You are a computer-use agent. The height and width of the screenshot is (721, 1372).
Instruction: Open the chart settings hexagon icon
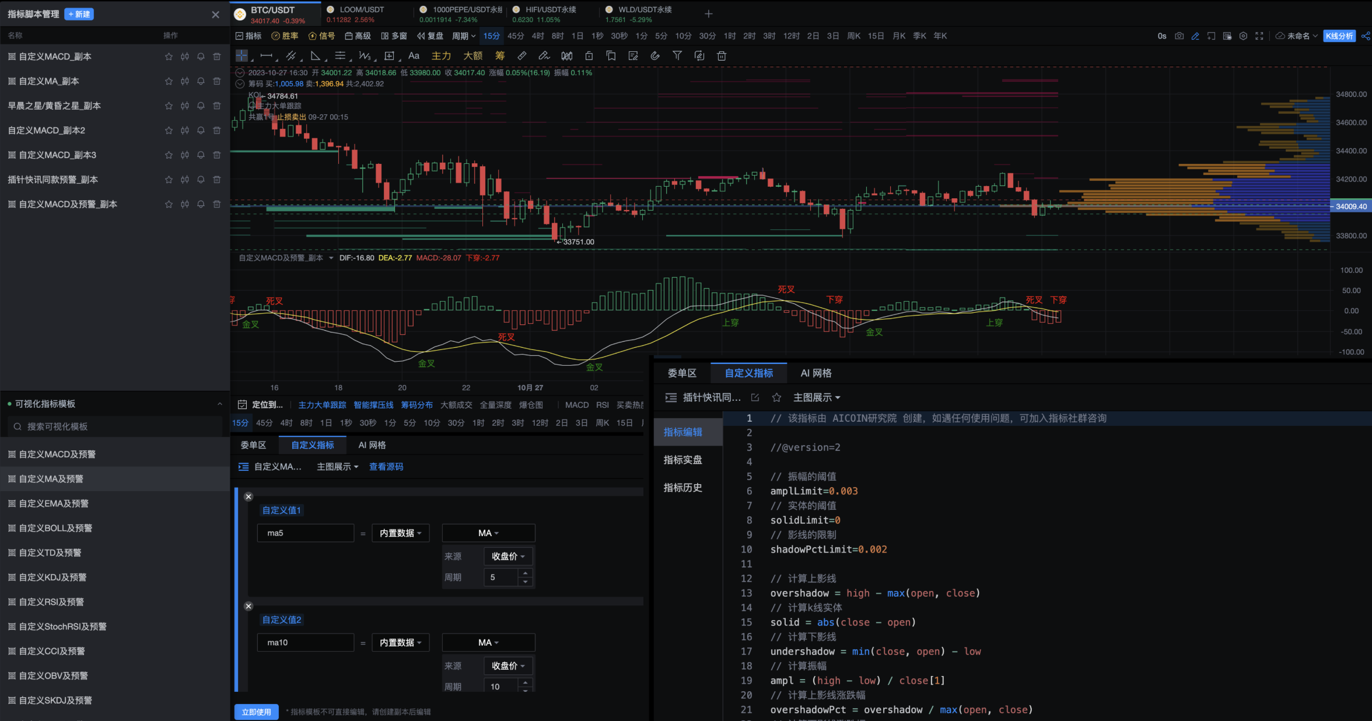tap(1243, 36)
